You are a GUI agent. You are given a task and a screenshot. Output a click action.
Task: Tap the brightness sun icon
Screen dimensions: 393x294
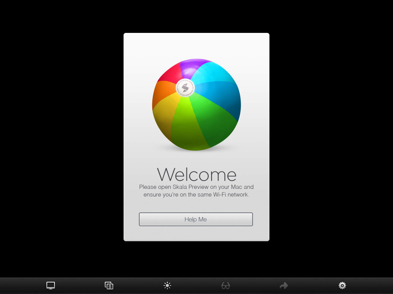click(x=167, y=286)
